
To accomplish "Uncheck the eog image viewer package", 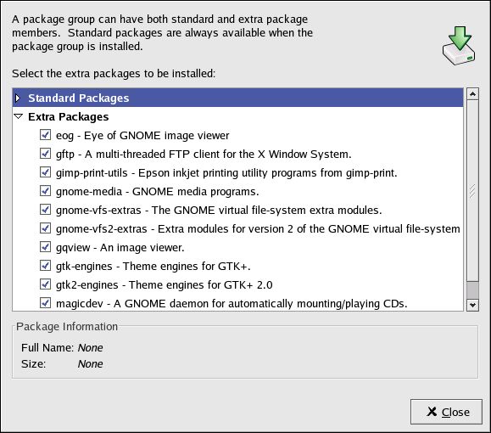I will click(46, 135).
